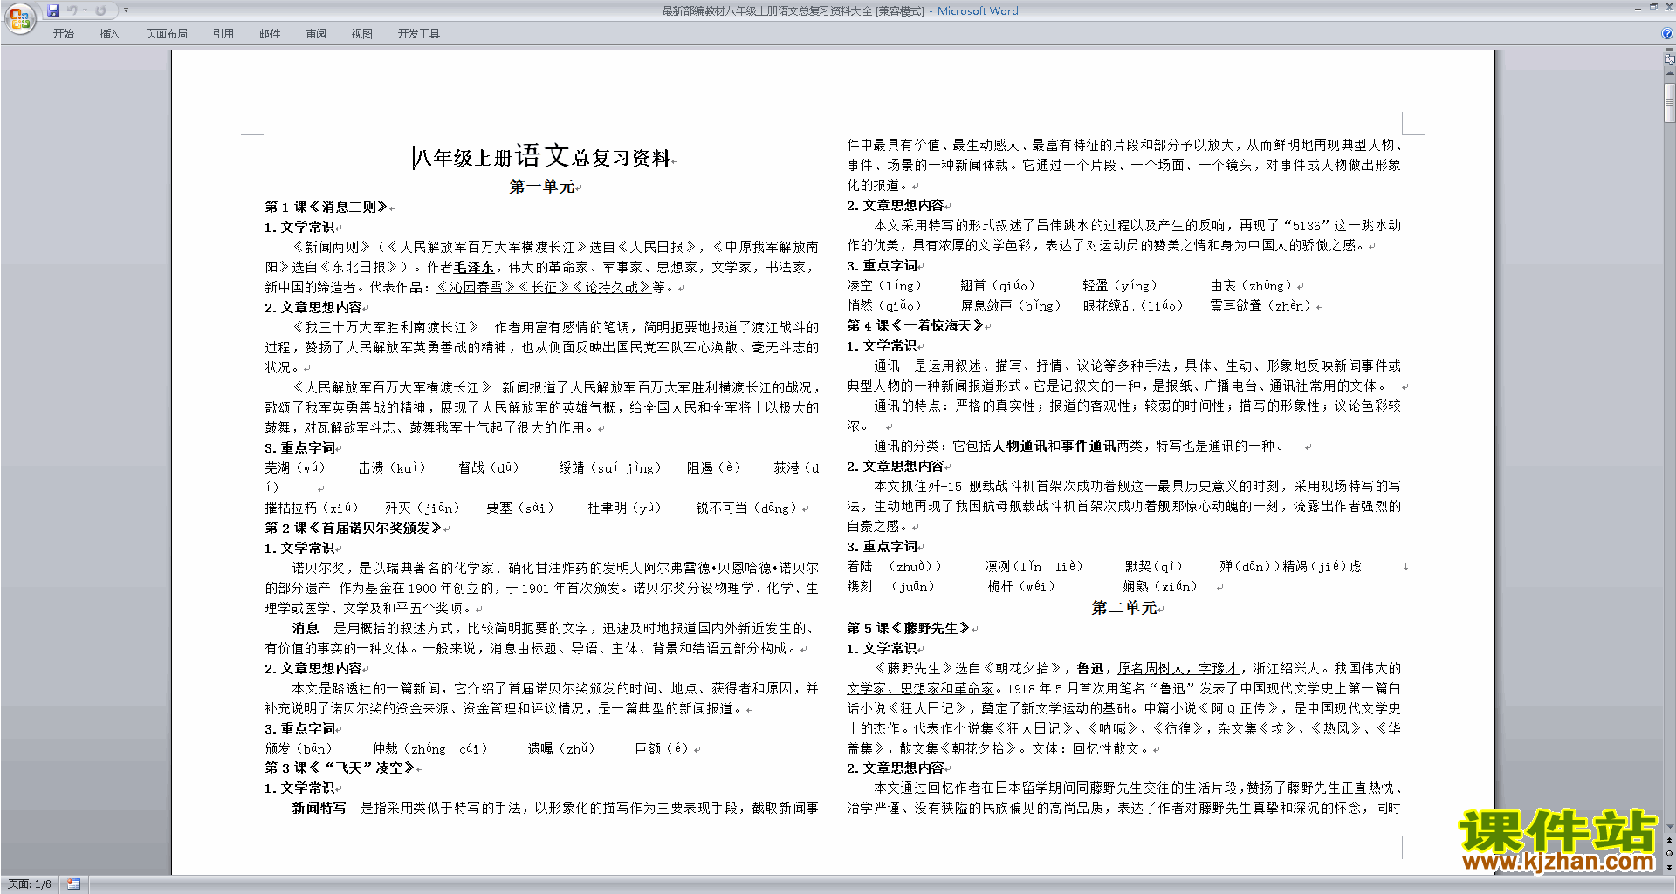Open the 开始 ribbon tab

63,34
